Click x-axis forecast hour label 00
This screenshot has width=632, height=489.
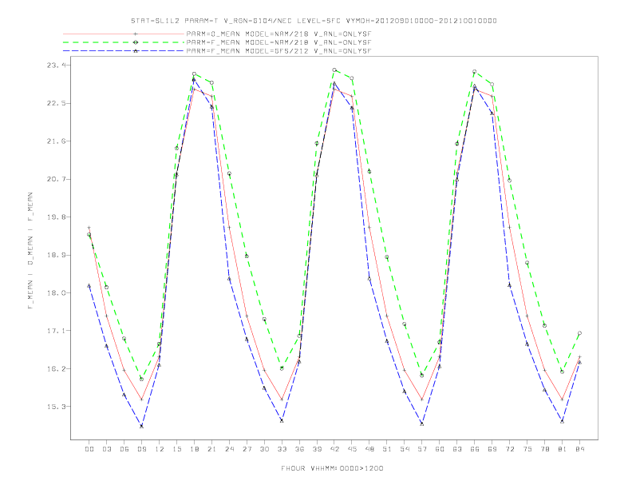[89, 449]
